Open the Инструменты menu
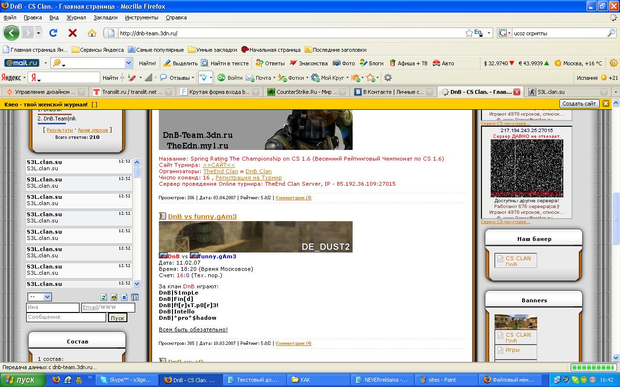 point(141,17)
